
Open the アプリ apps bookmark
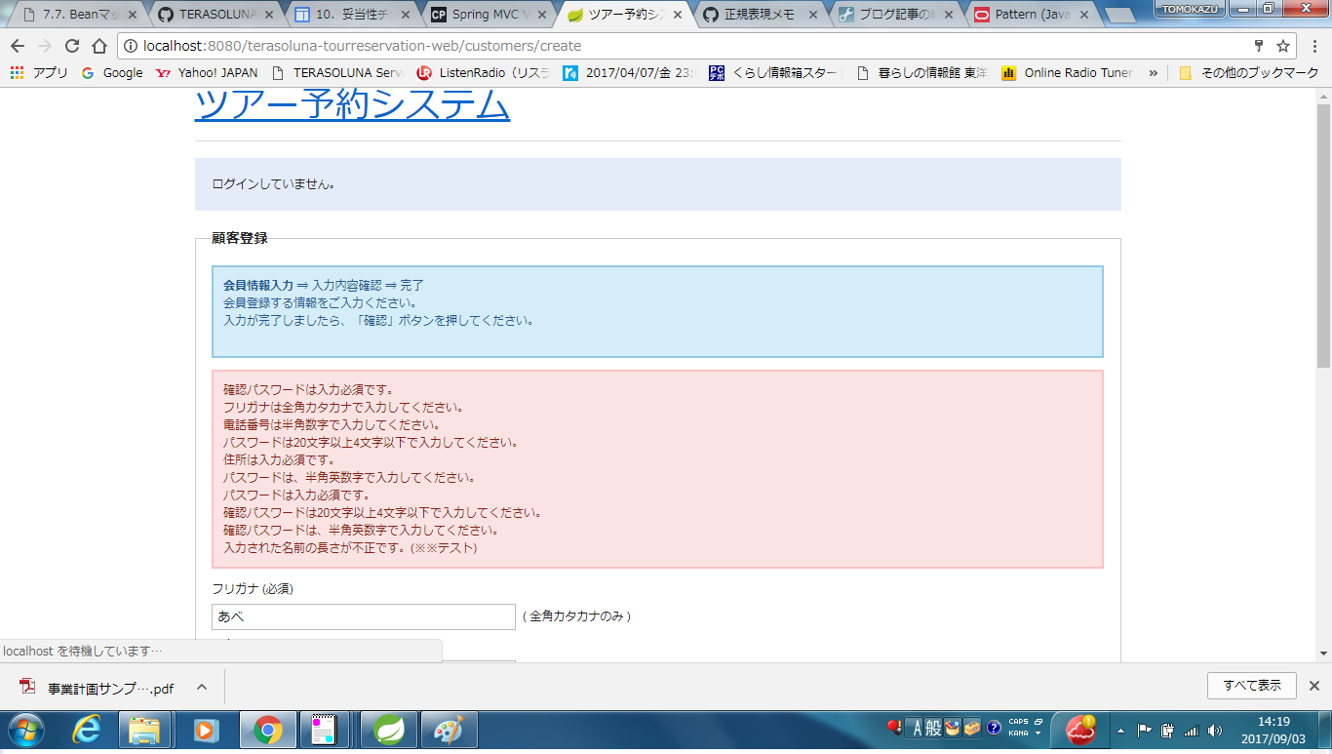pyautogui.click(x=39, y=73)
